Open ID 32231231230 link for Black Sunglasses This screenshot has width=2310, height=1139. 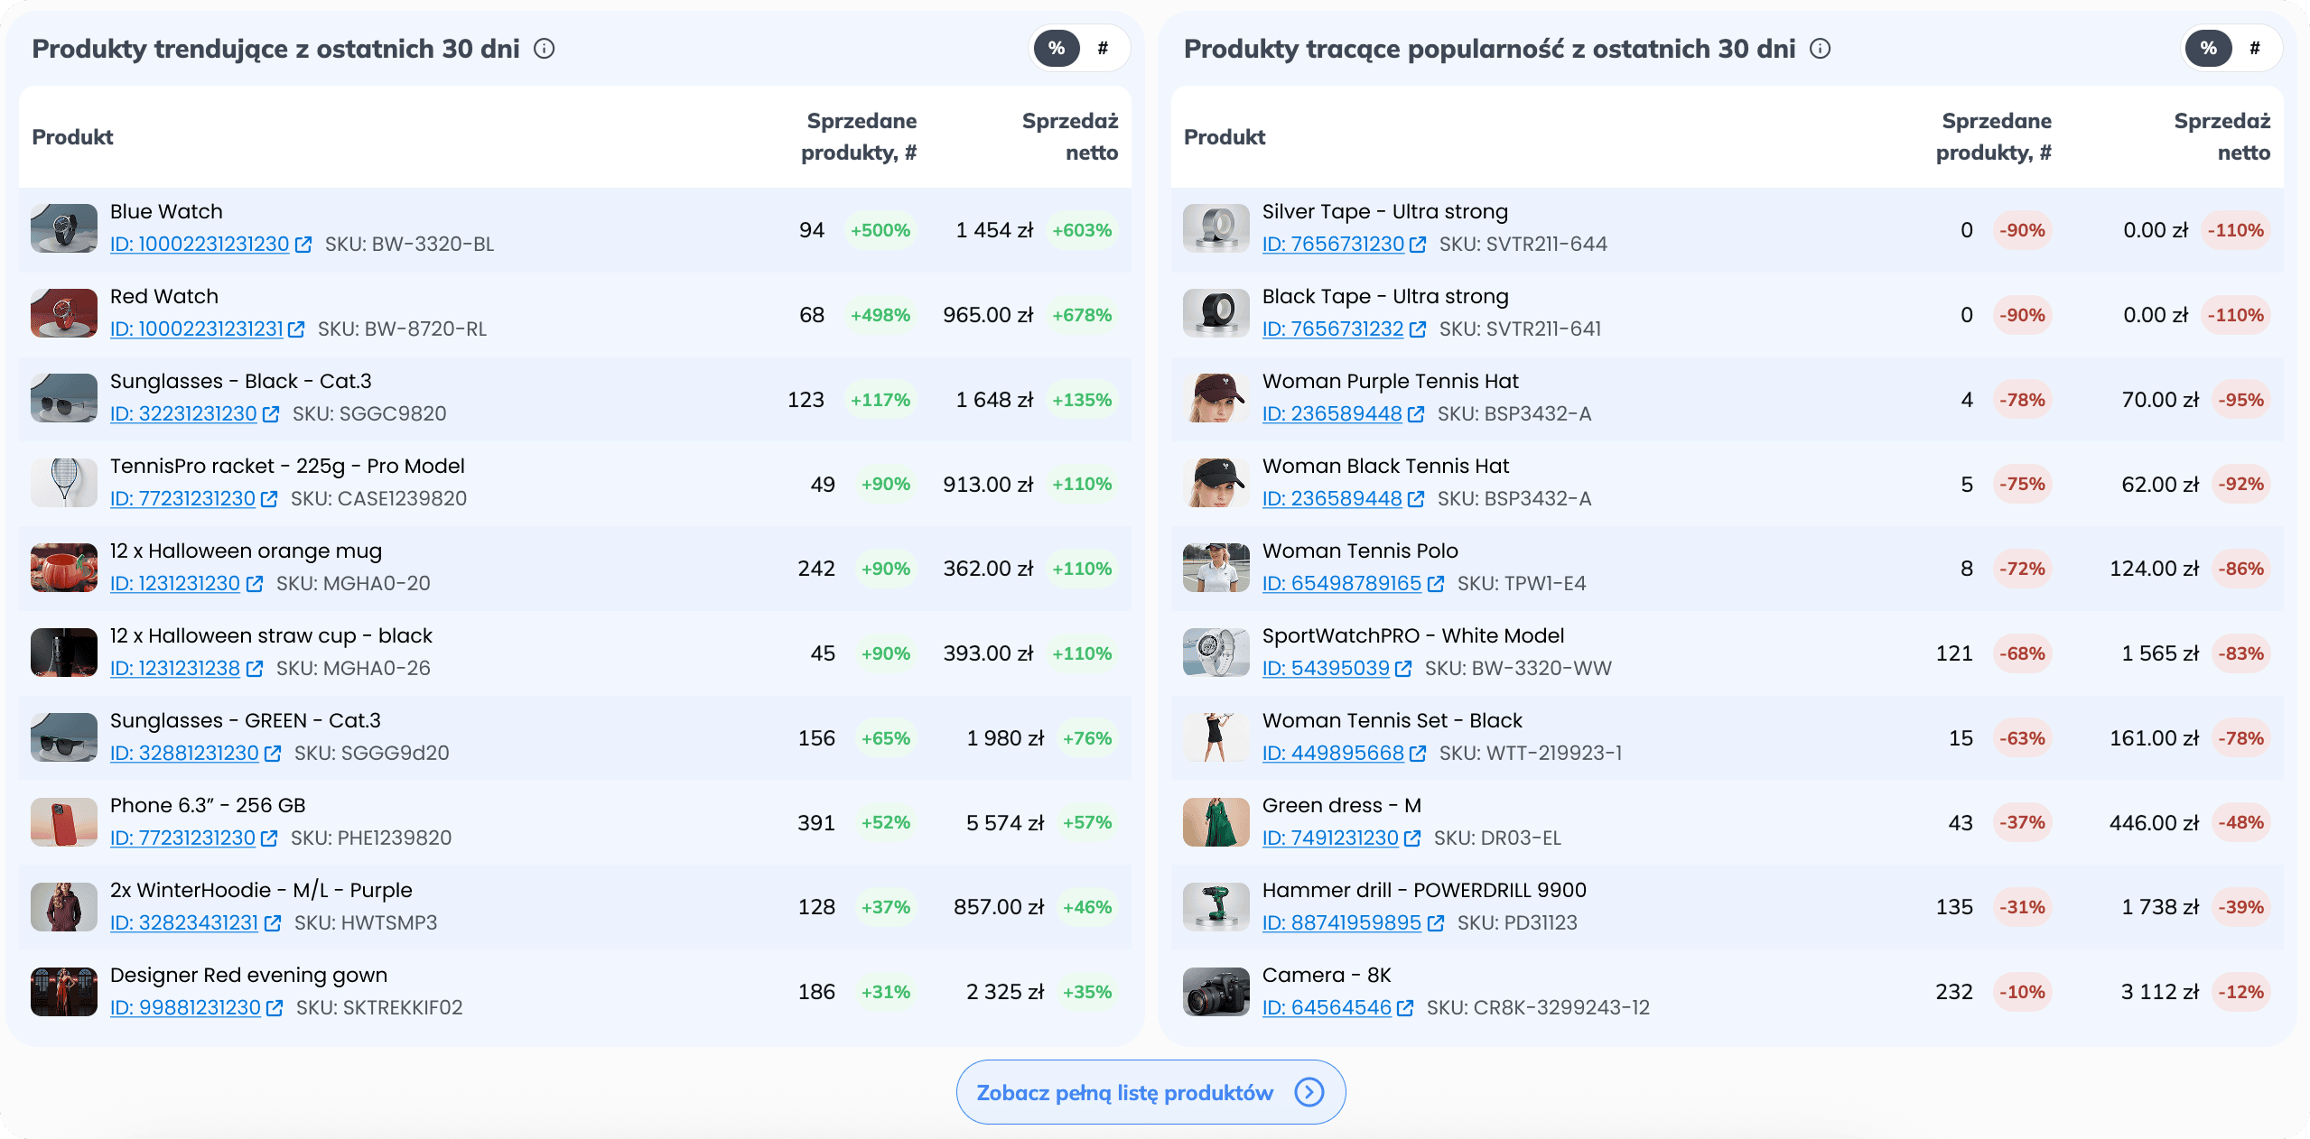coord(183,414)
